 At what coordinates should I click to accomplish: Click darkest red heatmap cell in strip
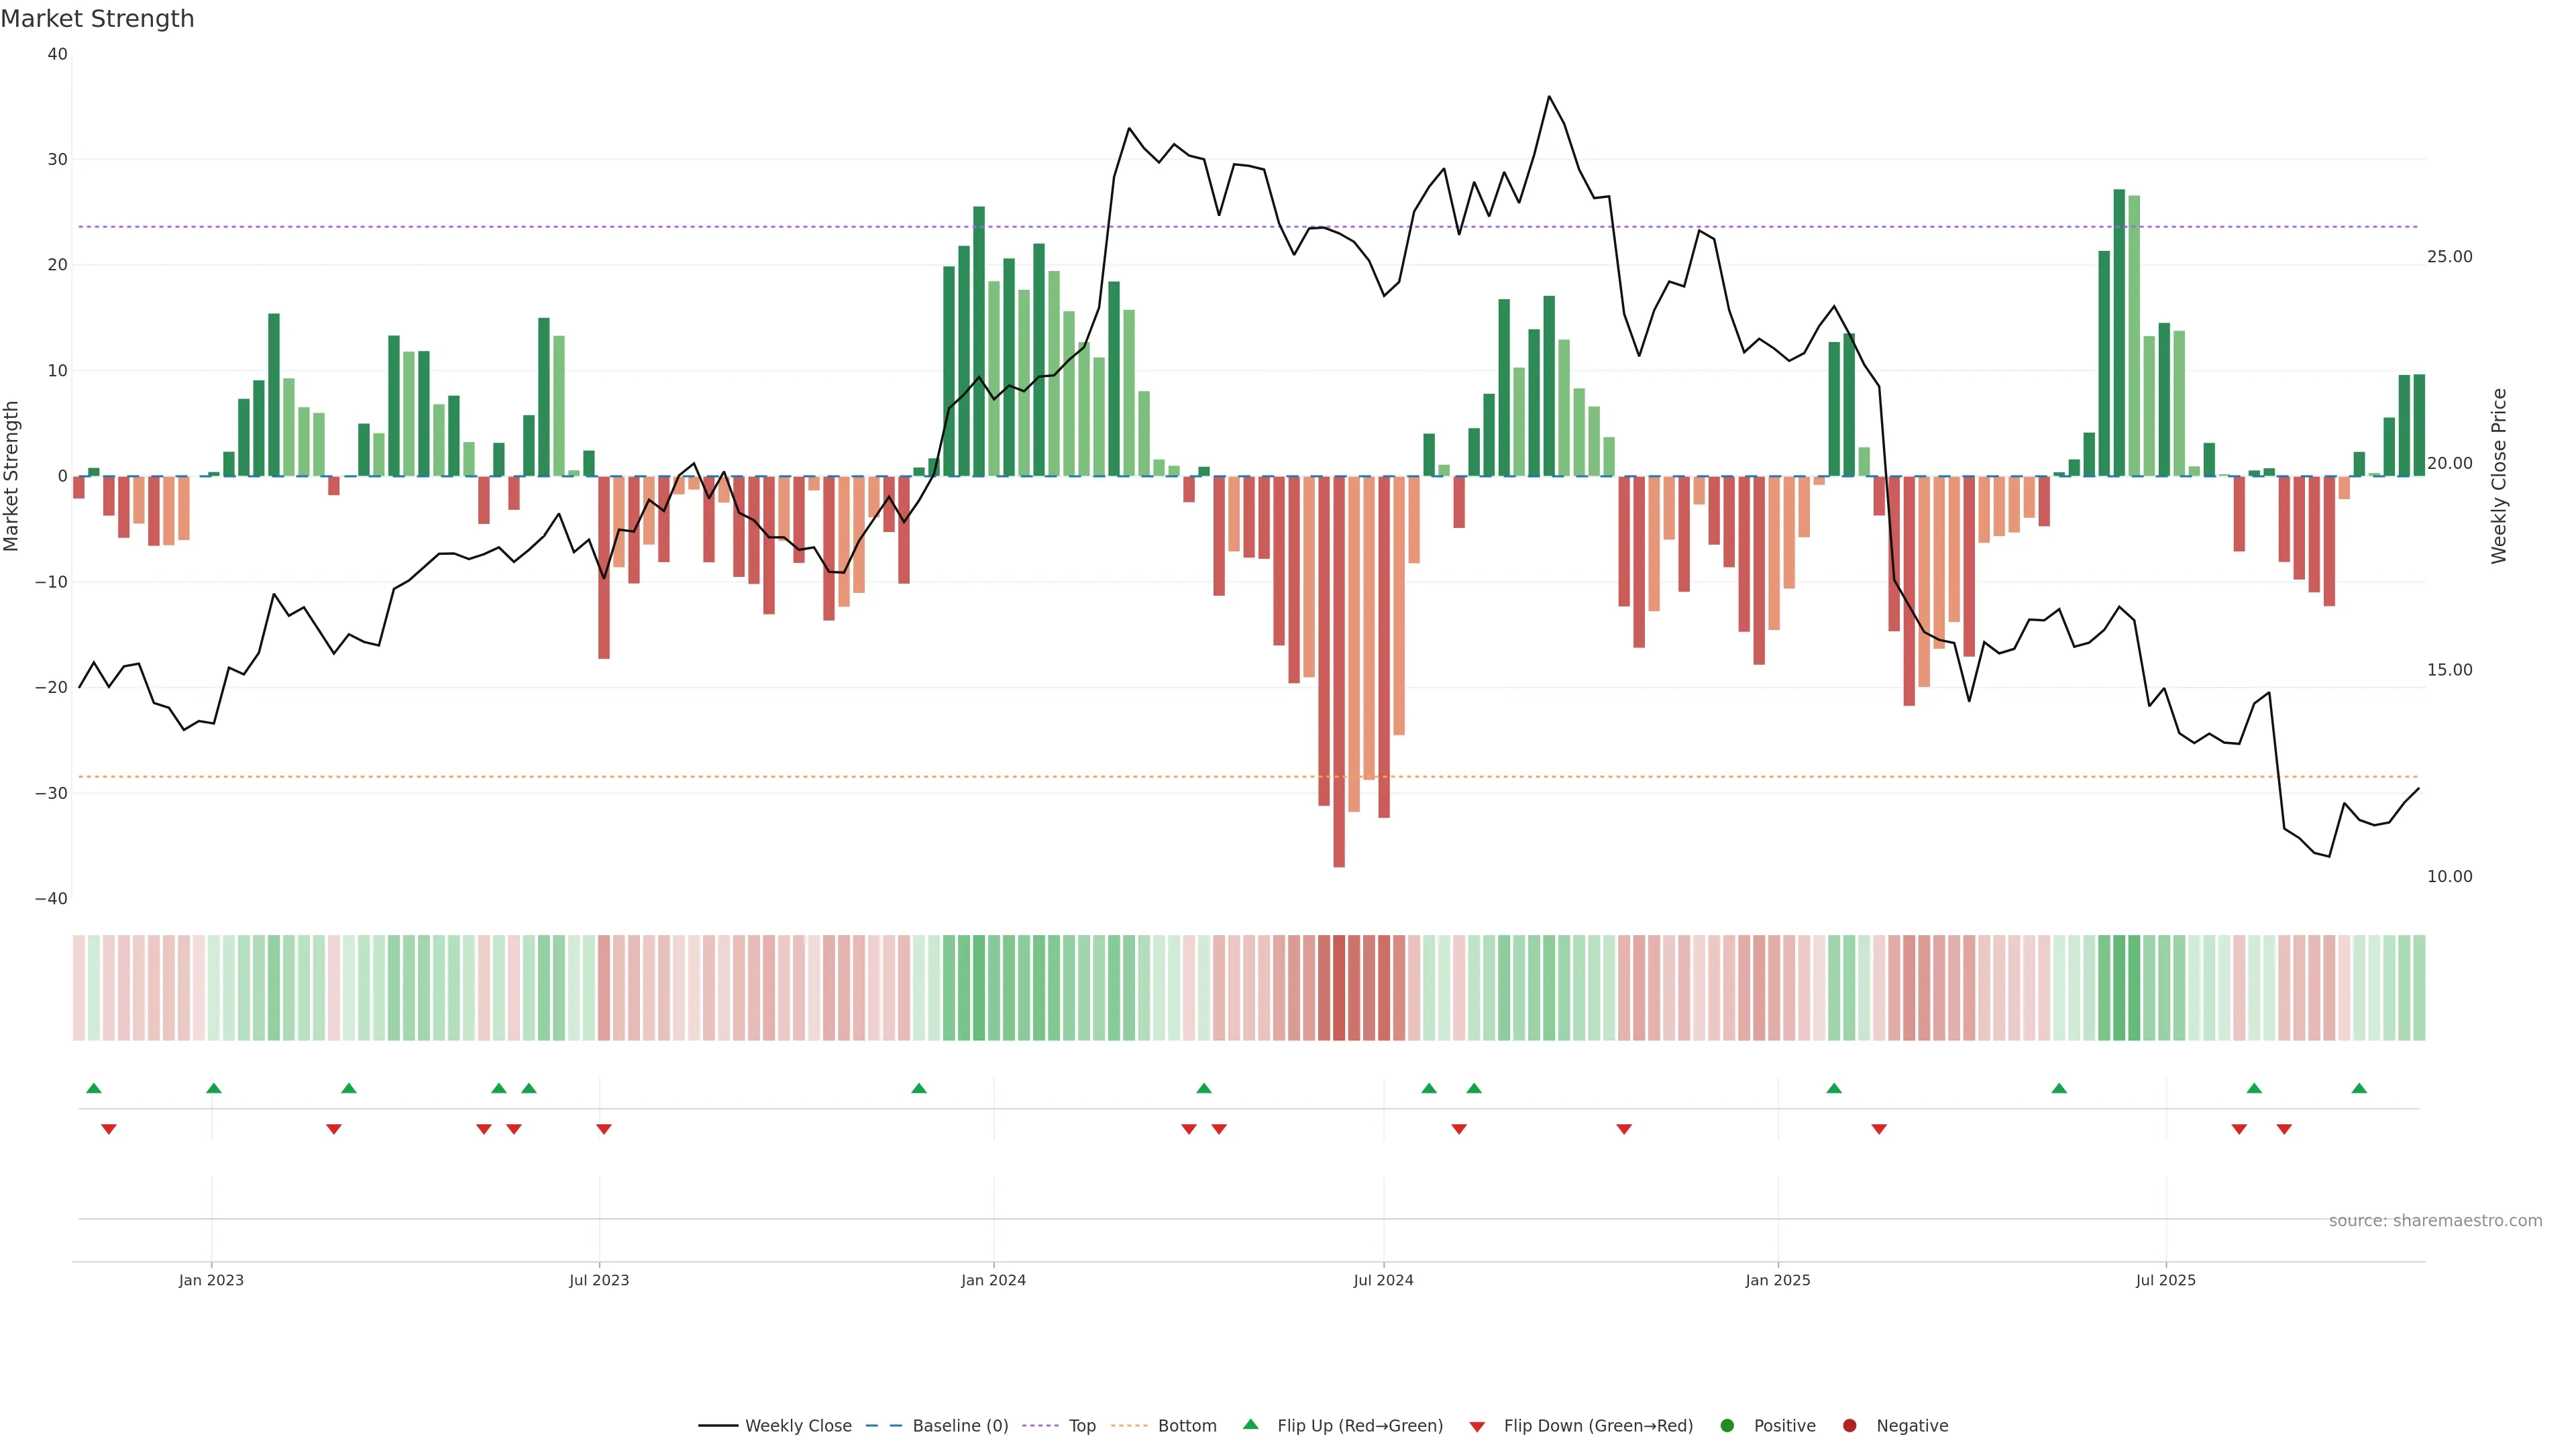(1339, 987)
